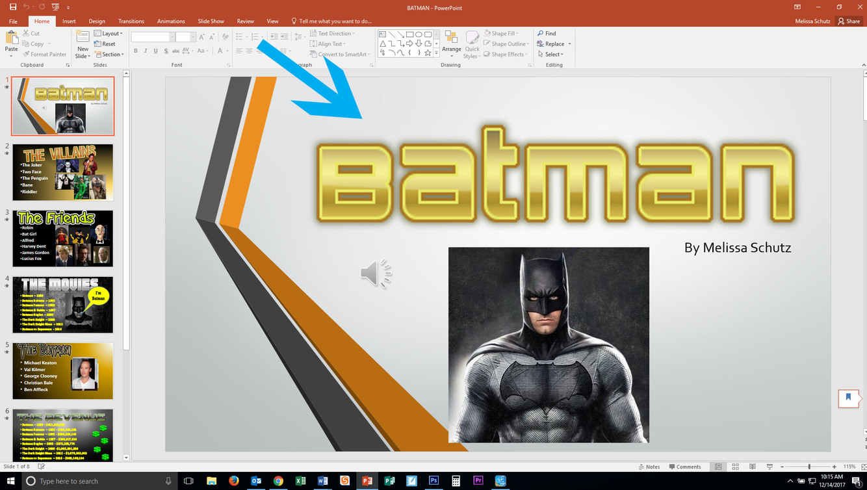
Task: Open Firefox from the taskbar
Action: click(234, 481)
